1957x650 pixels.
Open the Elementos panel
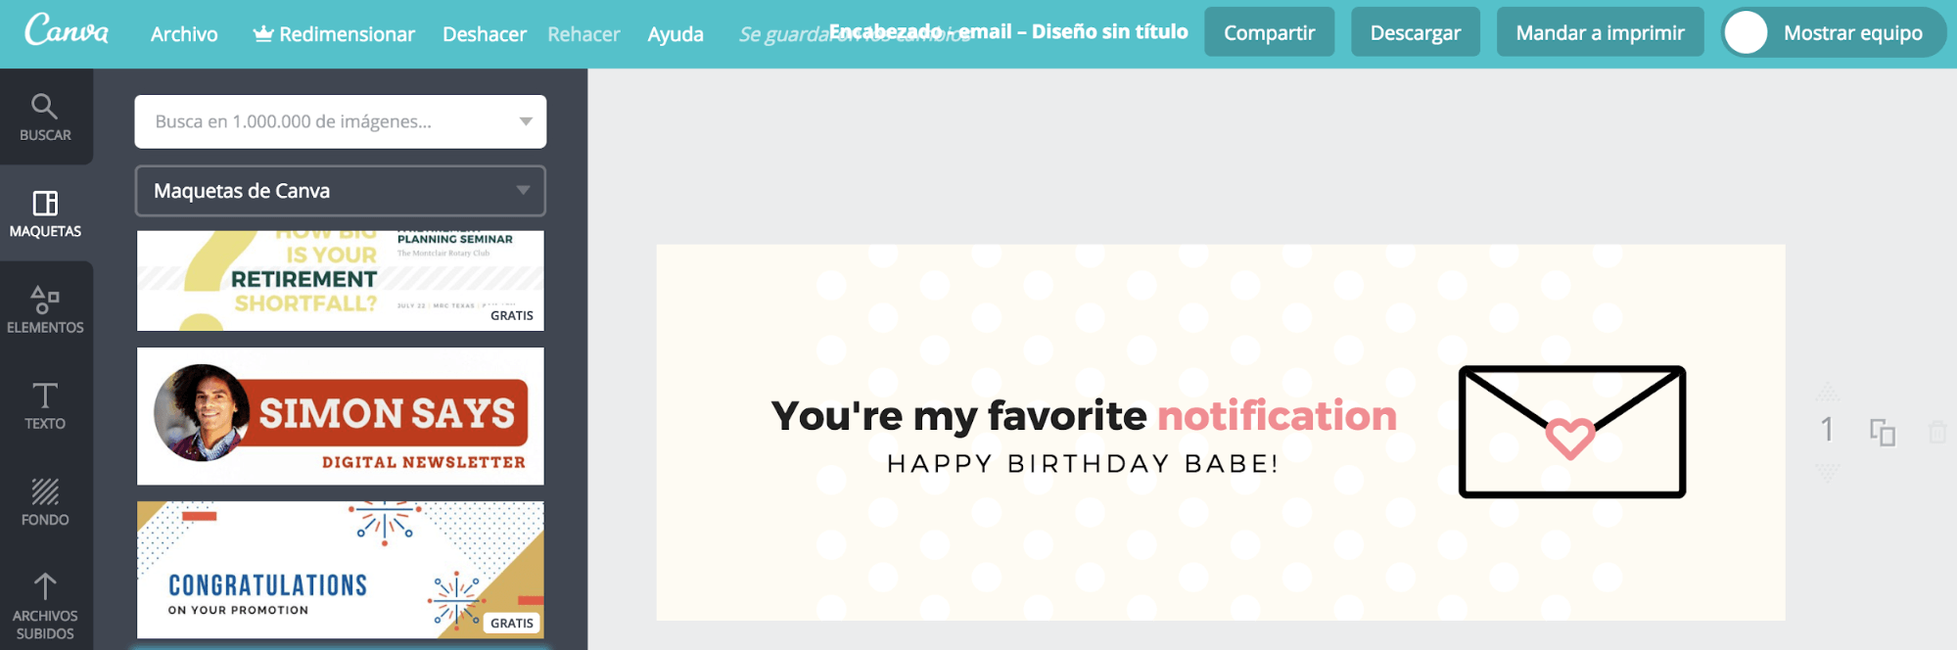point(46,309)
